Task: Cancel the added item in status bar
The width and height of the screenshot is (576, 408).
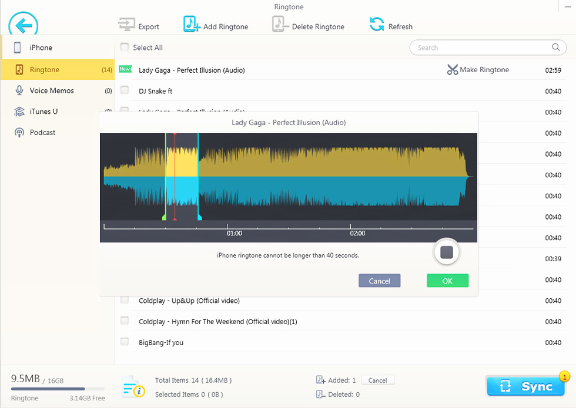Action: [x=377, y=380]
